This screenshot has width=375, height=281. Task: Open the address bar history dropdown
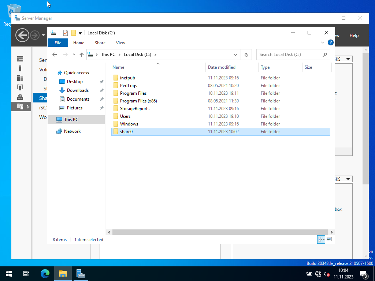pos(236,55)
